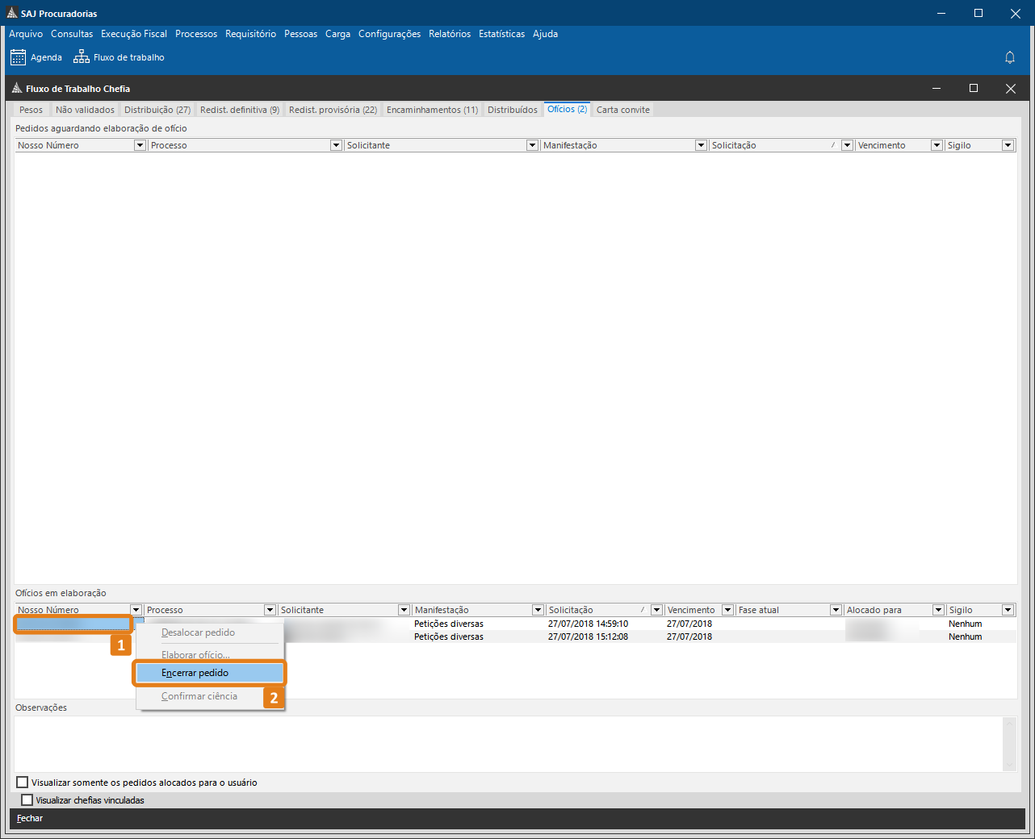1035x839 pixels.
Task: Select the Ofícios (2) tab
Action: [568, 109]
